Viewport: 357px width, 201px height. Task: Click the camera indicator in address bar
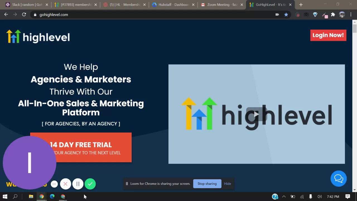277,15
